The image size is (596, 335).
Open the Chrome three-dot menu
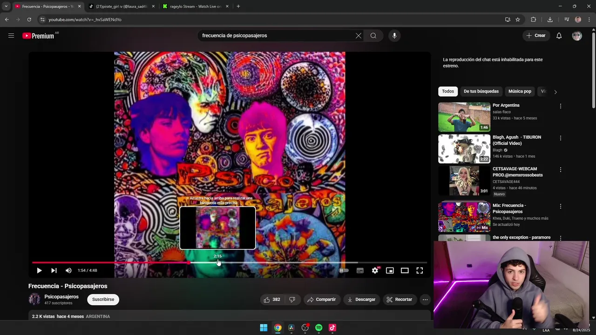coord(589,20)
